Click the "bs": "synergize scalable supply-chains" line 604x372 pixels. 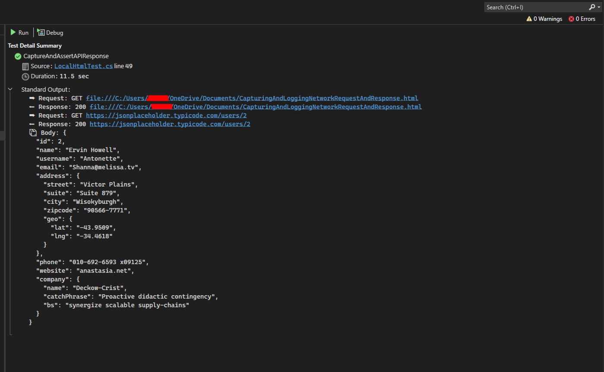point(116,305)
